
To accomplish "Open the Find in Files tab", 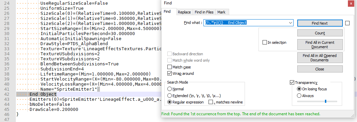I will pos(204,12).
